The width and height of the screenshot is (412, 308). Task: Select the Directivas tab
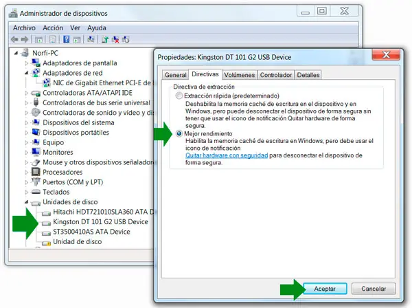tap(205, 74)
